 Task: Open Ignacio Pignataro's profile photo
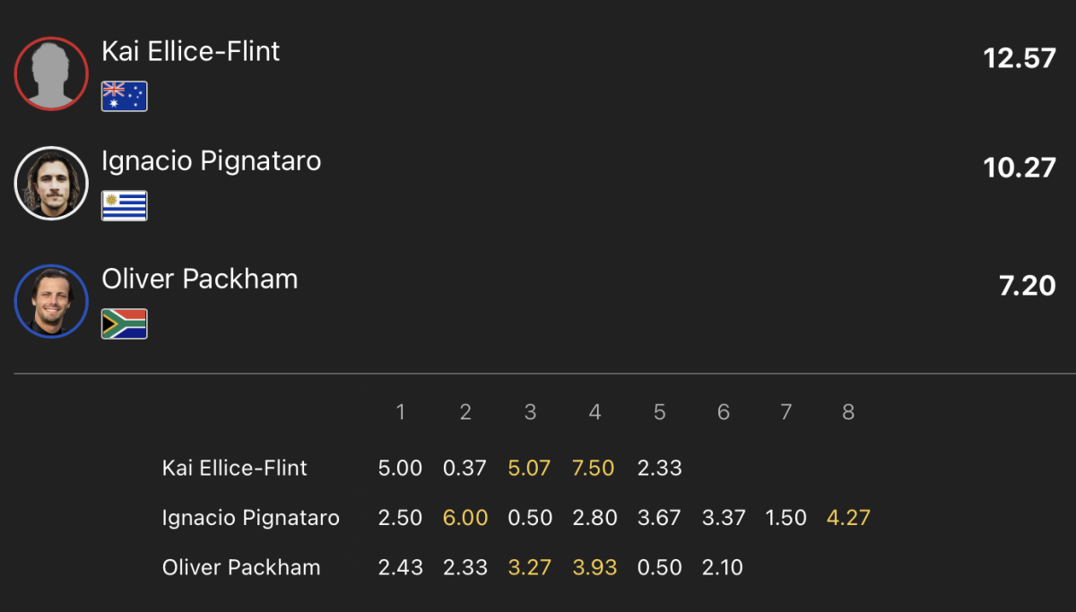[x=51, y=183]
